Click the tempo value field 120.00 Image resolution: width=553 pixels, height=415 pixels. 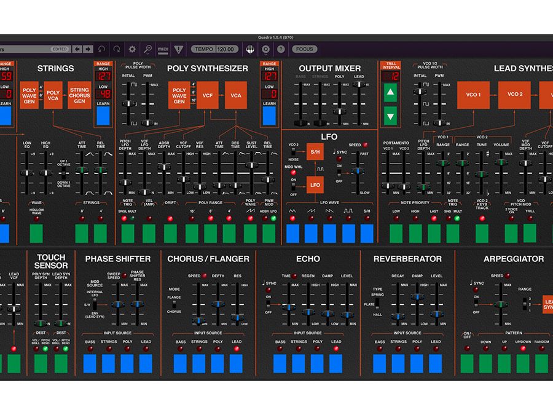click(x=227, y=49)
